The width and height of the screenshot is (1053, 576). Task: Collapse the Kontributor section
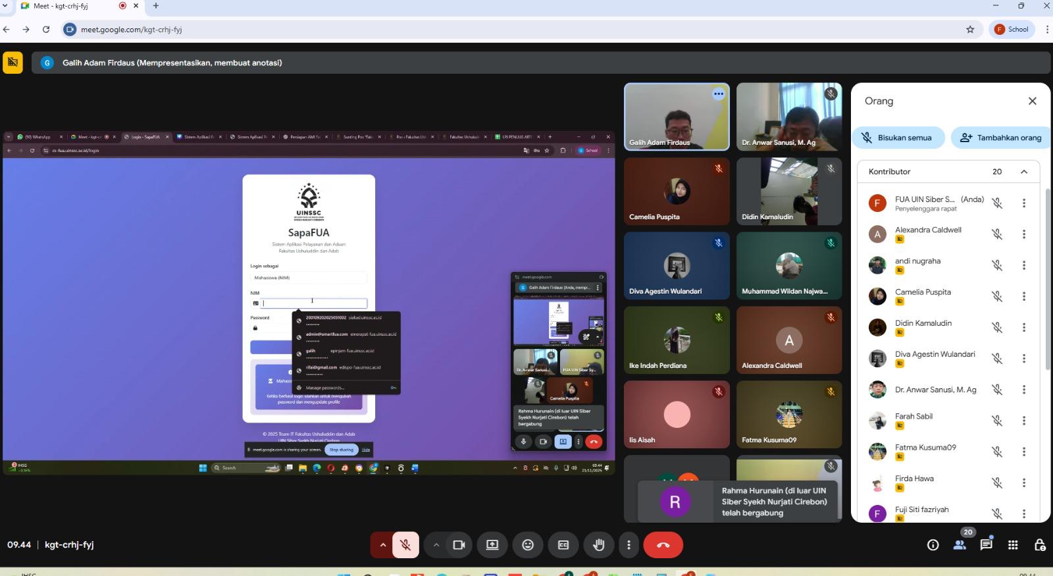pyautogui.click(x=1024, y=172)
